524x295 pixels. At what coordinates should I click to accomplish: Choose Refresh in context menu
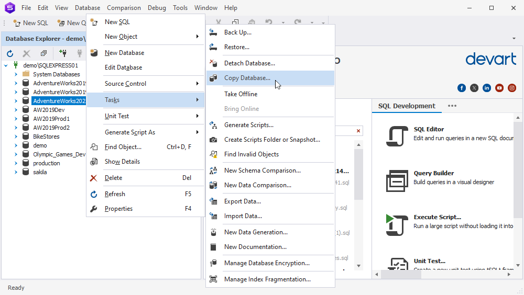tap(145, 194)
